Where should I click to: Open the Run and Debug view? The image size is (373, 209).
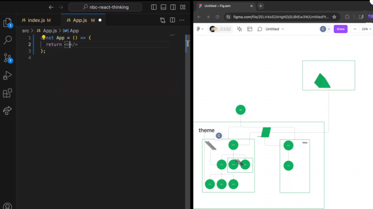click(x=8, y=75)
